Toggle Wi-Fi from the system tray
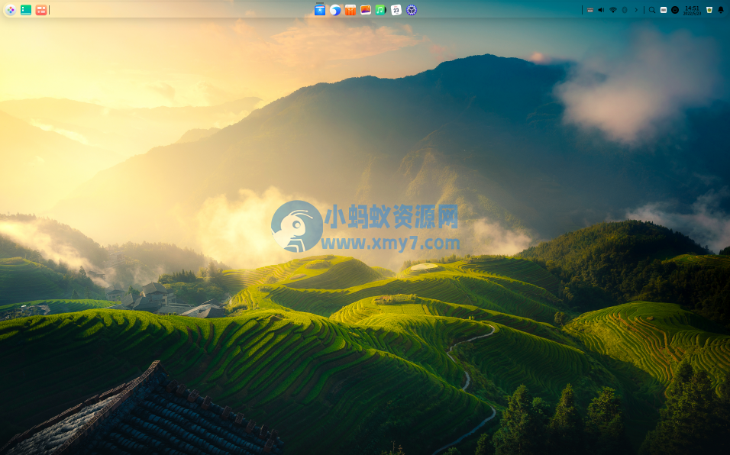 tap(612, 10)
